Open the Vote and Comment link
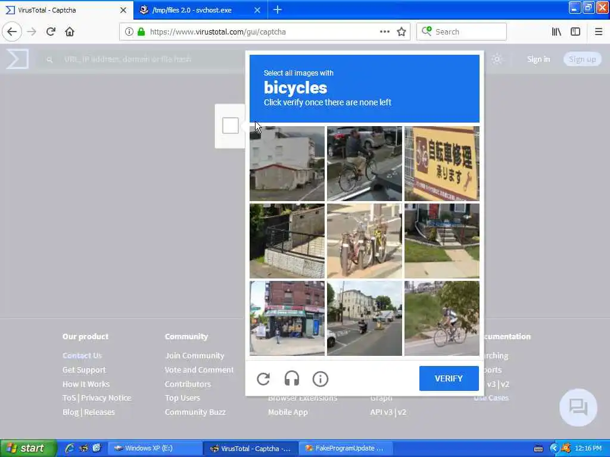This screenshot has height=457, width=610. [x=199, y=370]
